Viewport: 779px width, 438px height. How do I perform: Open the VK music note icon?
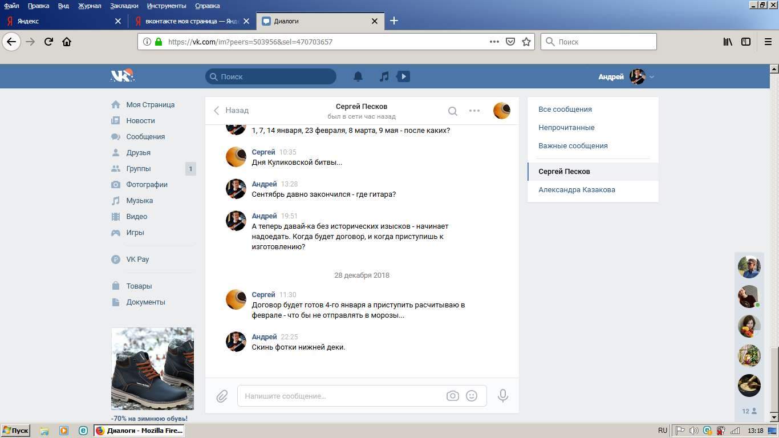[384, 76]
